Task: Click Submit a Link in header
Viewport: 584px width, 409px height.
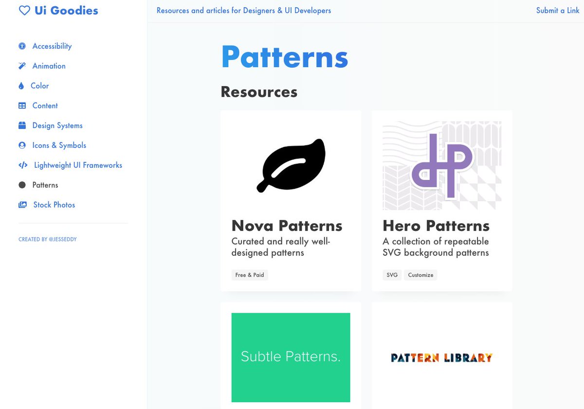Action: coord(558,10)
